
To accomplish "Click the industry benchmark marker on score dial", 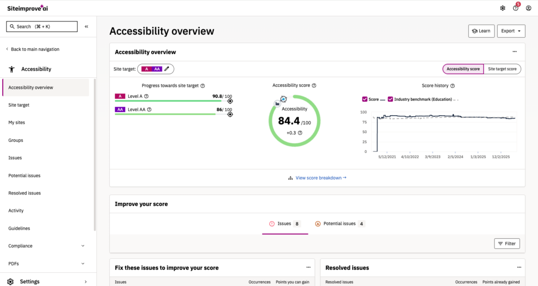I will 277,104.
